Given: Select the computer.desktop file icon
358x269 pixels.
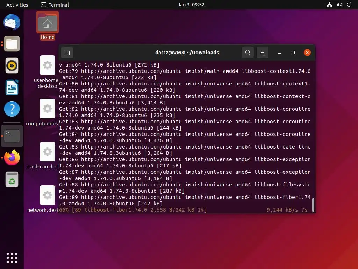Looking at the screenshot, I should click(x=48, y=109).
